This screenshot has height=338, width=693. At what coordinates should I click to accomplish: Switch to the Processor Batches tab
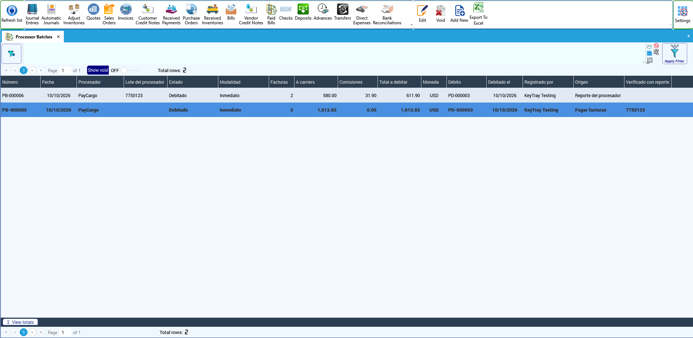tap(34, 37)
